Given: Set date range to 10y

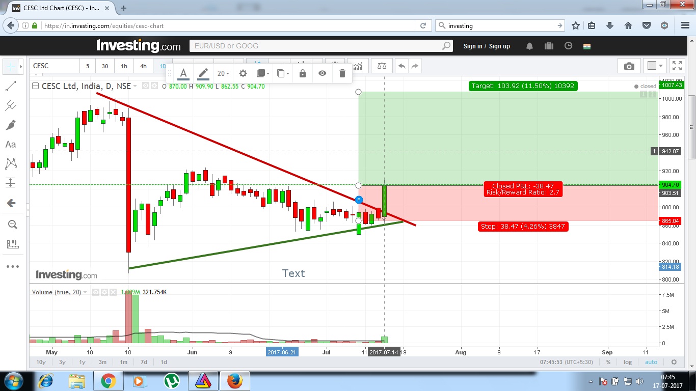Looking at the screenshot, I should (x=41, y=362).
